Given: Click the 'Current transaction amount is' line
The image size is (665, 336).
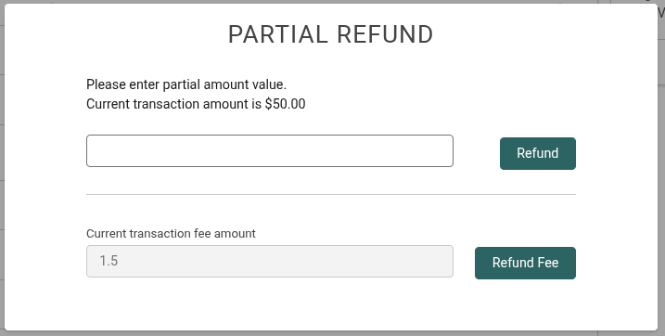Looking at the screenshot, I should point(196,104).
